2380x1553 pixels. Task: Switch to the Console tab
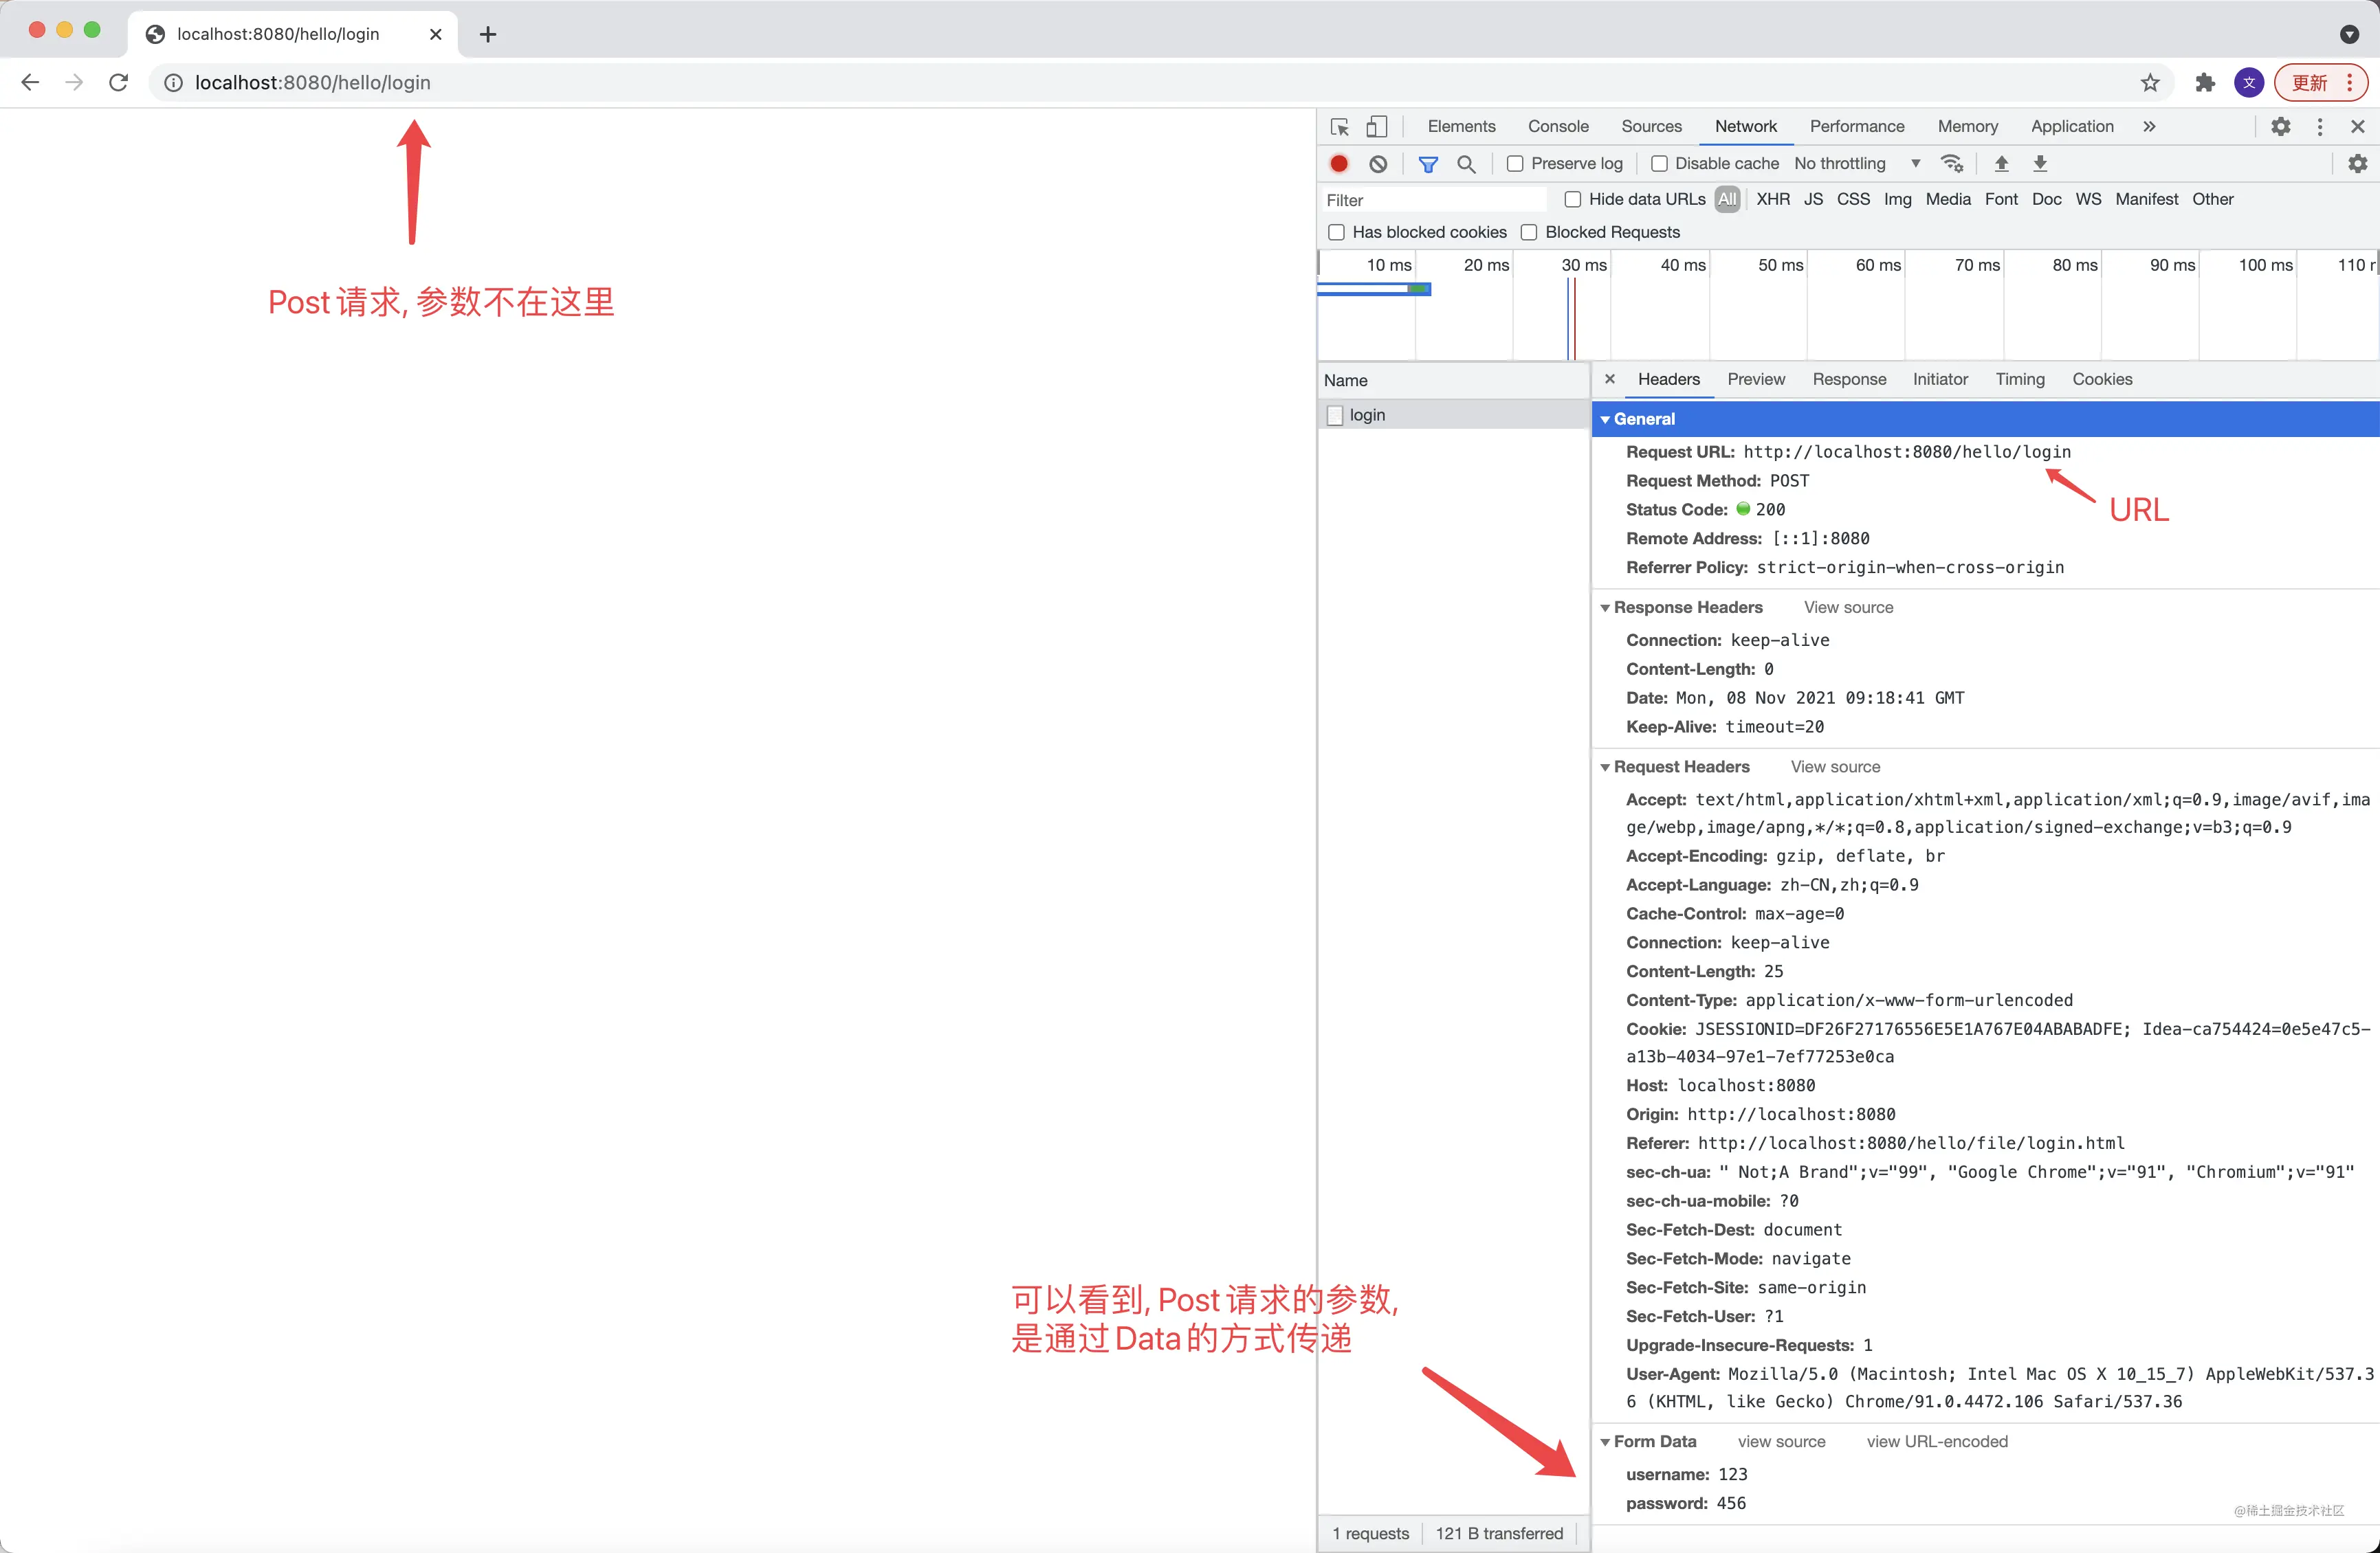coord(1558,127)
